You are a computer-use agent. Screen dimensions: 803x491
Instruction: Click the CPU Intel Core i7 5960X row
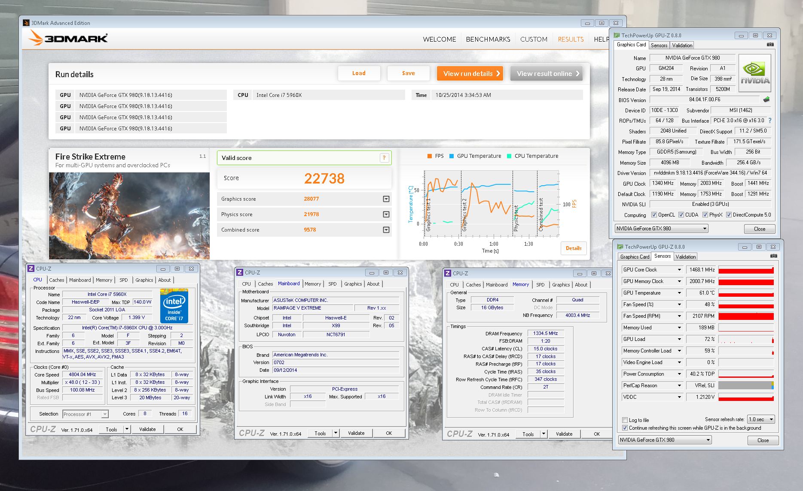coord(319,95)
